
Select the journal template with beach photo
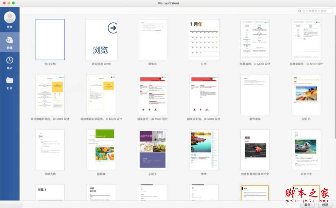306,95
